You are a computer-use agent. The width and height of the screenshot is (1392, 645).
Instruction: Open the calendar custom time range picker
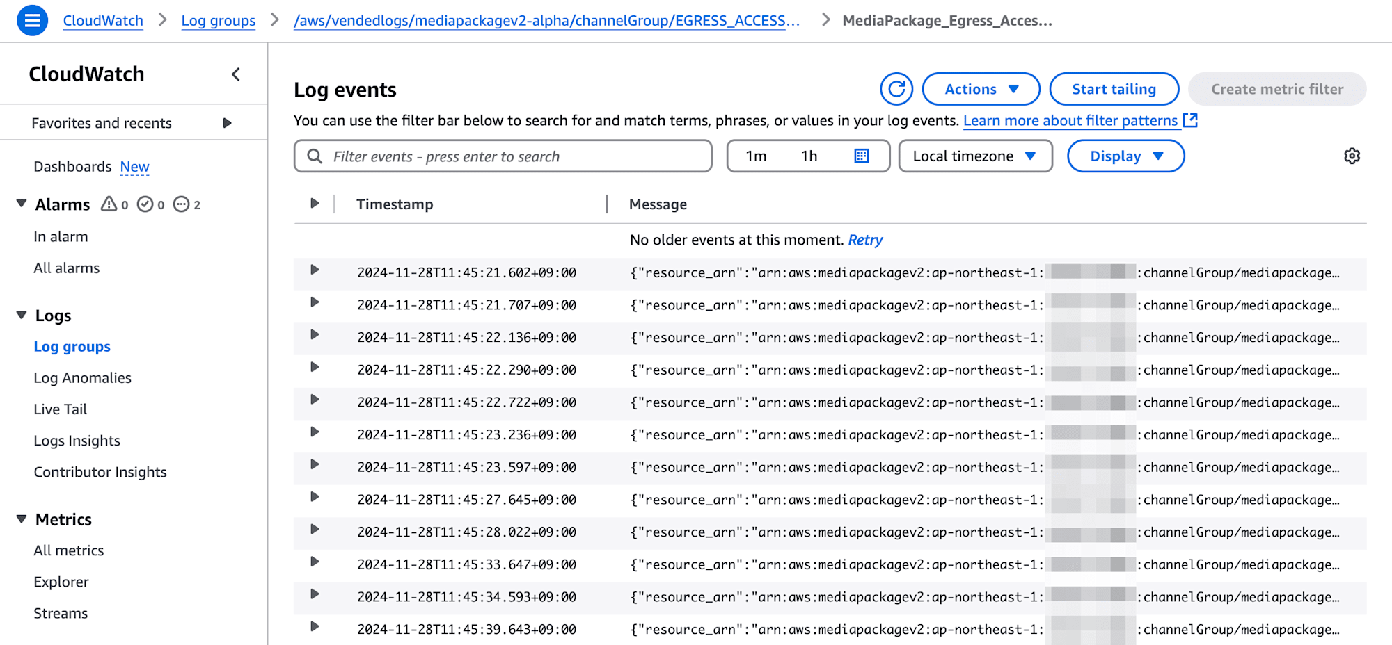(x=862, y=156)
